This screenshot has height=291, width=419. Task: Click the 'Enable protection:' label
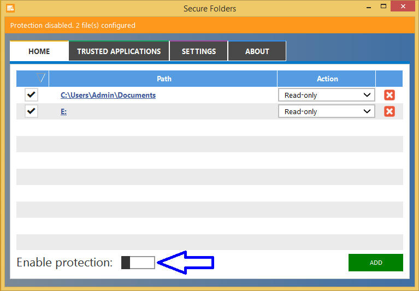tap(64, 263)
